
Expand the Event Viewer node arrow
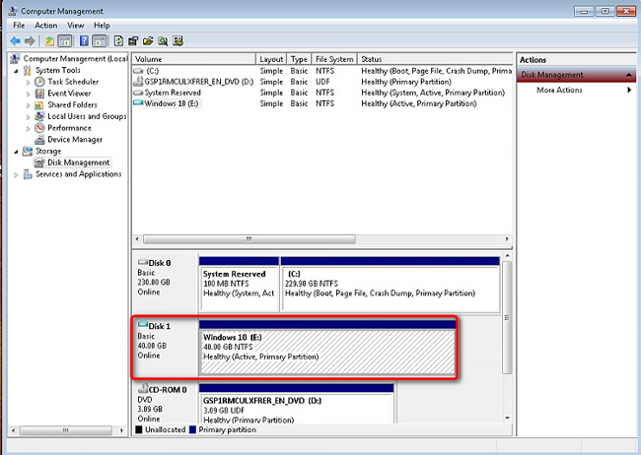[29, 94]
